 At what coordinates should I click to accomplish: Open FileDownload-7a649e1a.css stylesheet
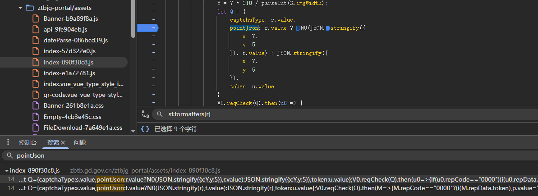(x=83, y=128)
